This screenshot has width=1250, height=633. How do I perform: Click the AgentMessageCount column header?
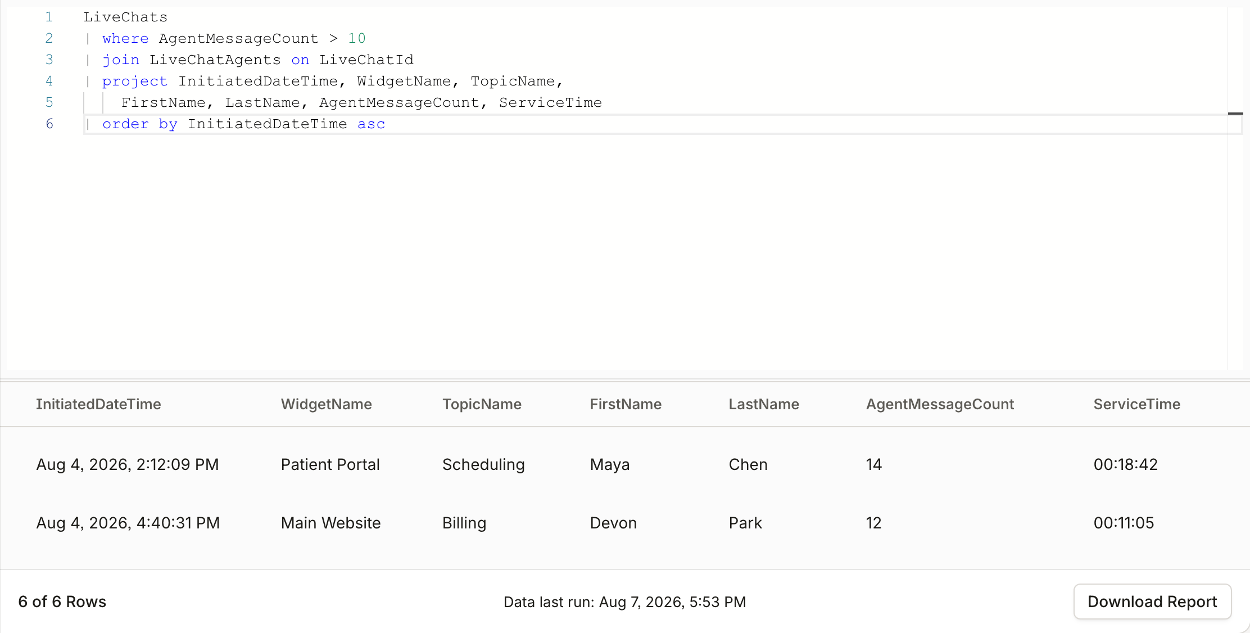click(940, 404)
